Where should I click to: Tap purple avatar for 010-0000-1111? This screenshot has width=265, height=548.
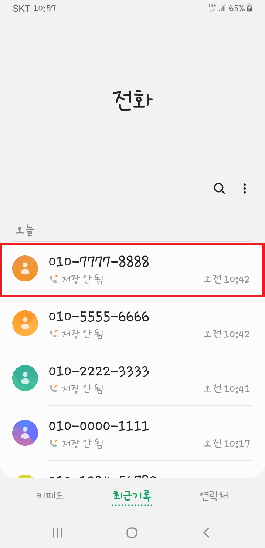tap(25, 433)
